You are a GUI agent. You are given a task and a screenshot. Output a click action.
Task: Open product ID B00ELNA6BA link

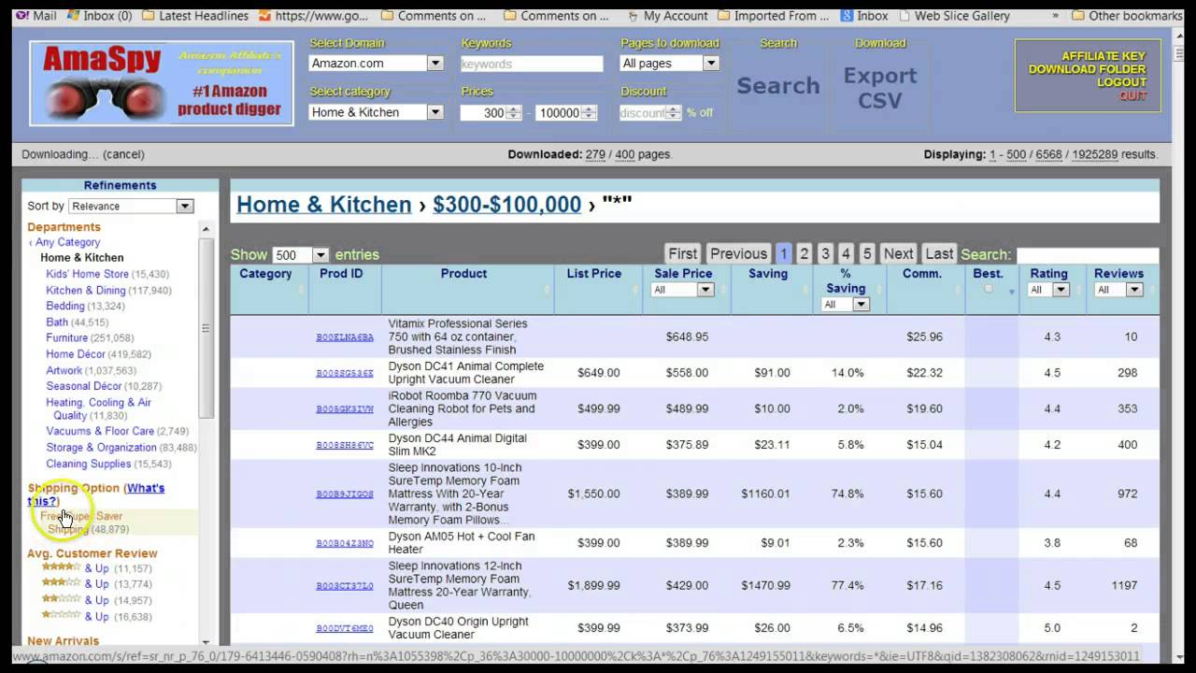(x=345, y=337)
